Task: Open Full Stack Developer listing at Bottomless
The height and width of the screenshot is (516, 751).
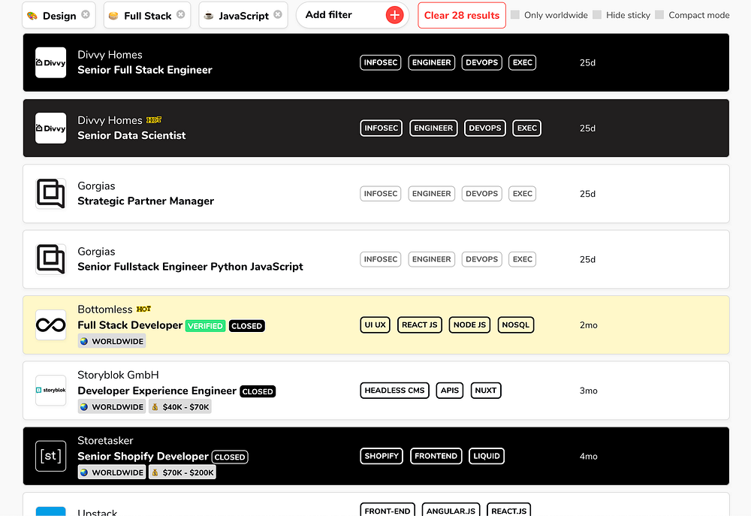Action: 130,325
